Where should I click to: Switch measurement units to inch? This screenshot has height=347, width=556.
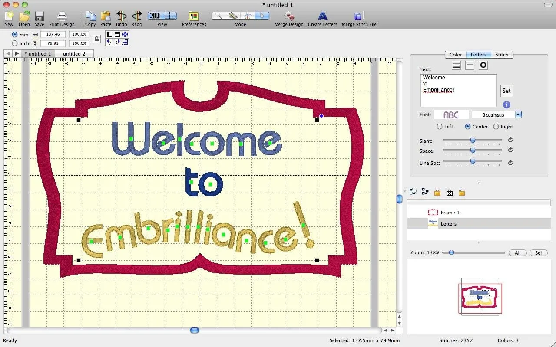pyautogui.click(x=15, y=43)
